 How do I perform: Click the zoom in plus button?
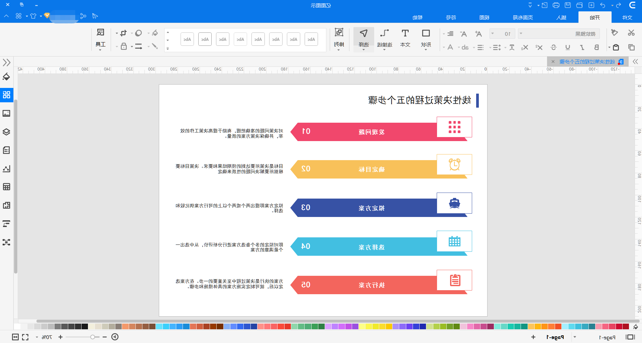[x=61, y=337]
